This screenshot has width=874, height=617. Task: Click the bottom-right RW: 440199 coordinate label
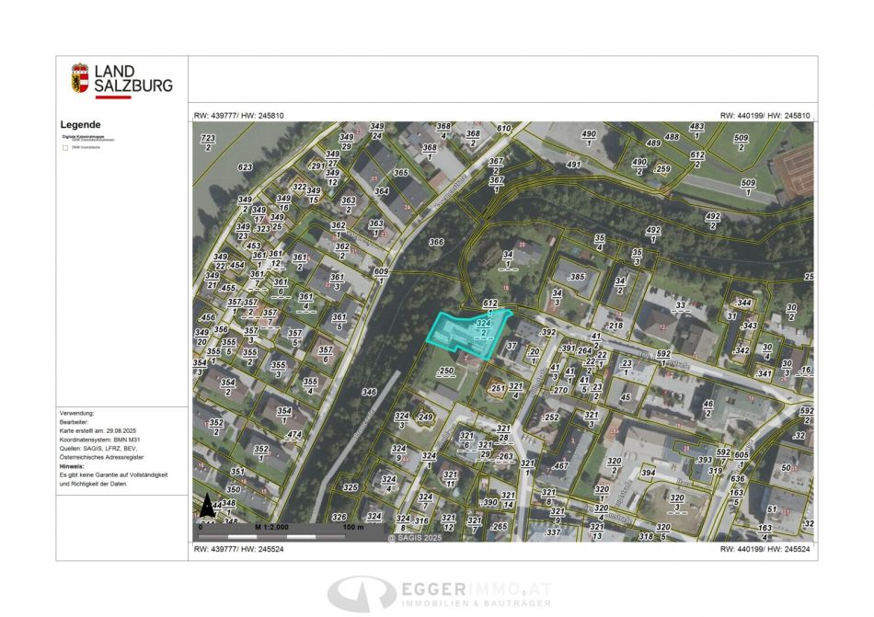click(765, 550)
